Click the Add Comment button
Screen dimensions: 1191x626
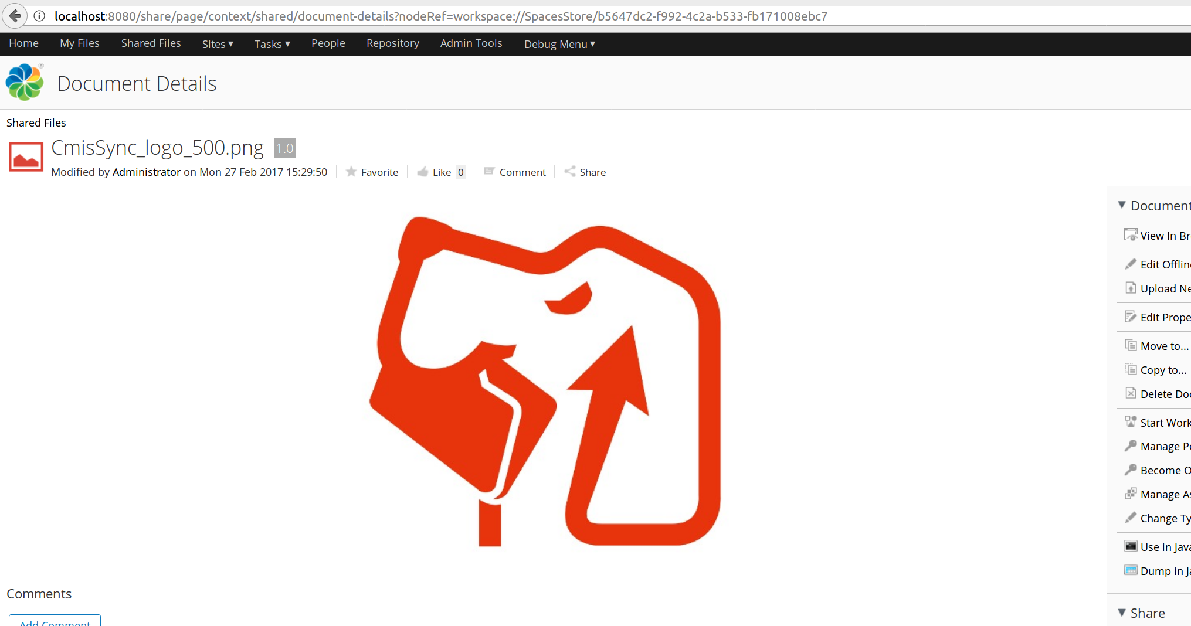(55, 621)
